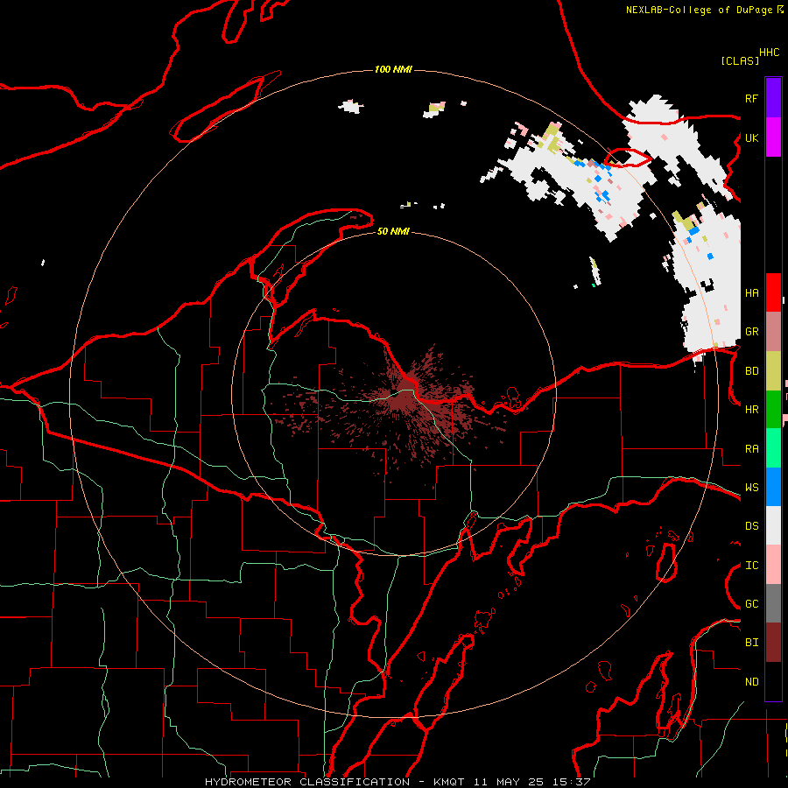The height and width of the screenshot is (788, 788).
Task: Click the 'WS' legend label
Action: 751,488
